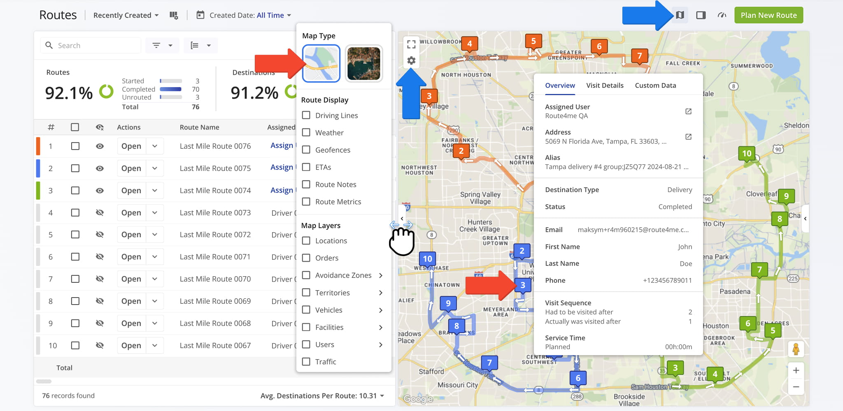Enter fullscreen map mode
The image size is (843, 411).
point(411,44)
